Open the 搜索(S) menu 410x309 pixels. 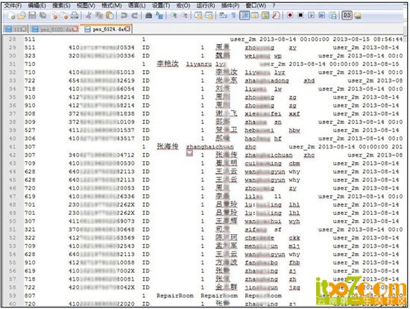(x=61, y=5)
